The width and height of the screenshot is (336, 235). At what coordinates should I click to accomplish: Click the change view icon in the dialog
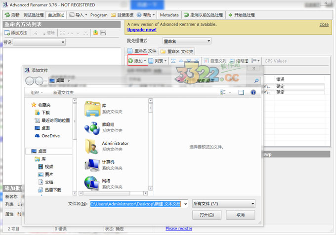223,92
